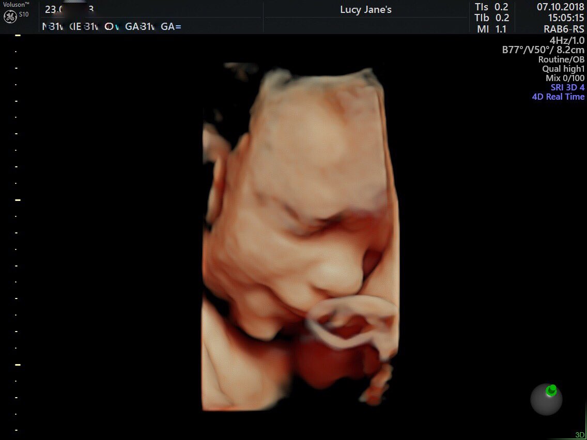Image resolution: width=587 pixels, height=440 pixels.
Task: Select the TIb 0.2 reading
Action: [x=491, y=18]
